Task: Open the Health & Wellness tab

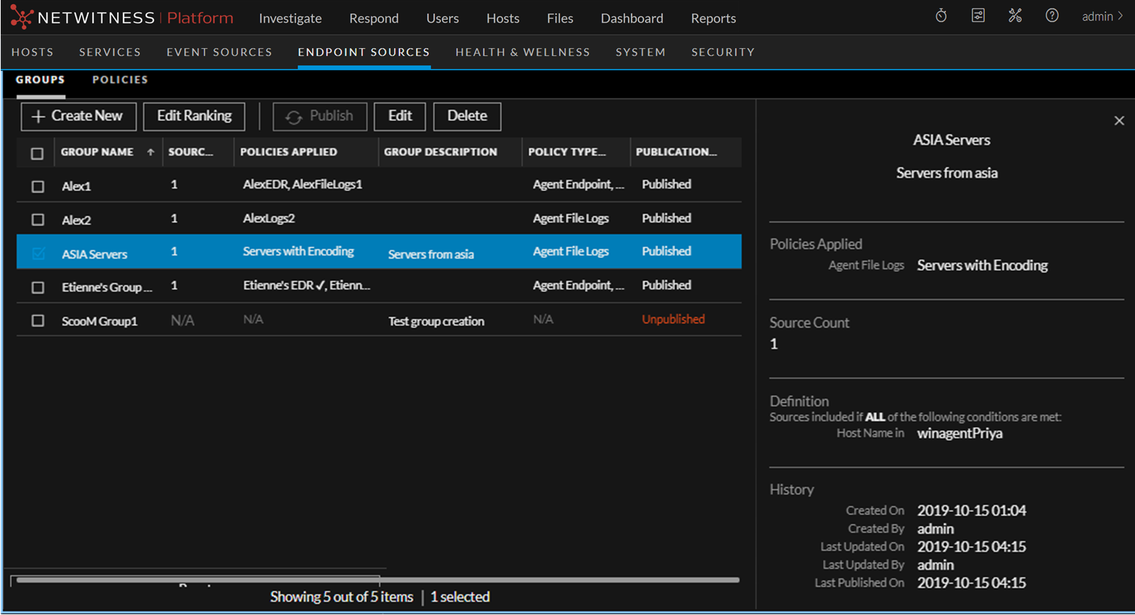Action: (522, 52)
